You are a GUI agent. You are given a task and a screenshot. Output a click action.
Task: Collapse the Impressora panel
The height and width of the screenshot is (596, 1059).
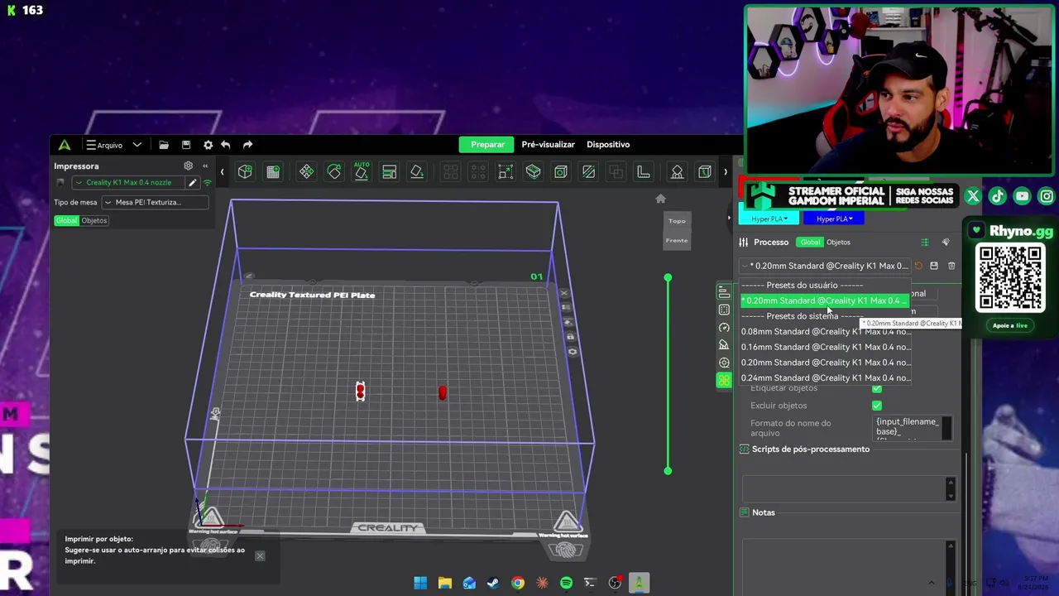205,166
